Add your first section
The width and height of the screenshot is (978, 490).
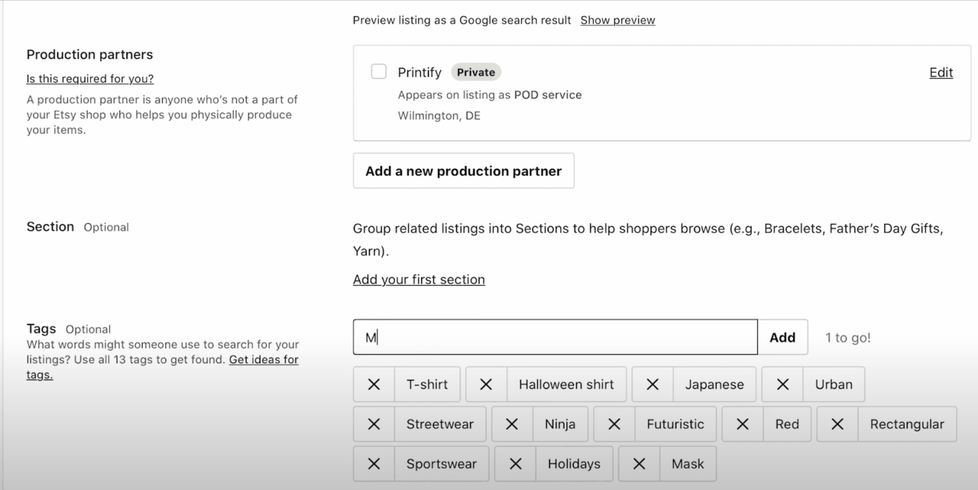coord(418,280)
